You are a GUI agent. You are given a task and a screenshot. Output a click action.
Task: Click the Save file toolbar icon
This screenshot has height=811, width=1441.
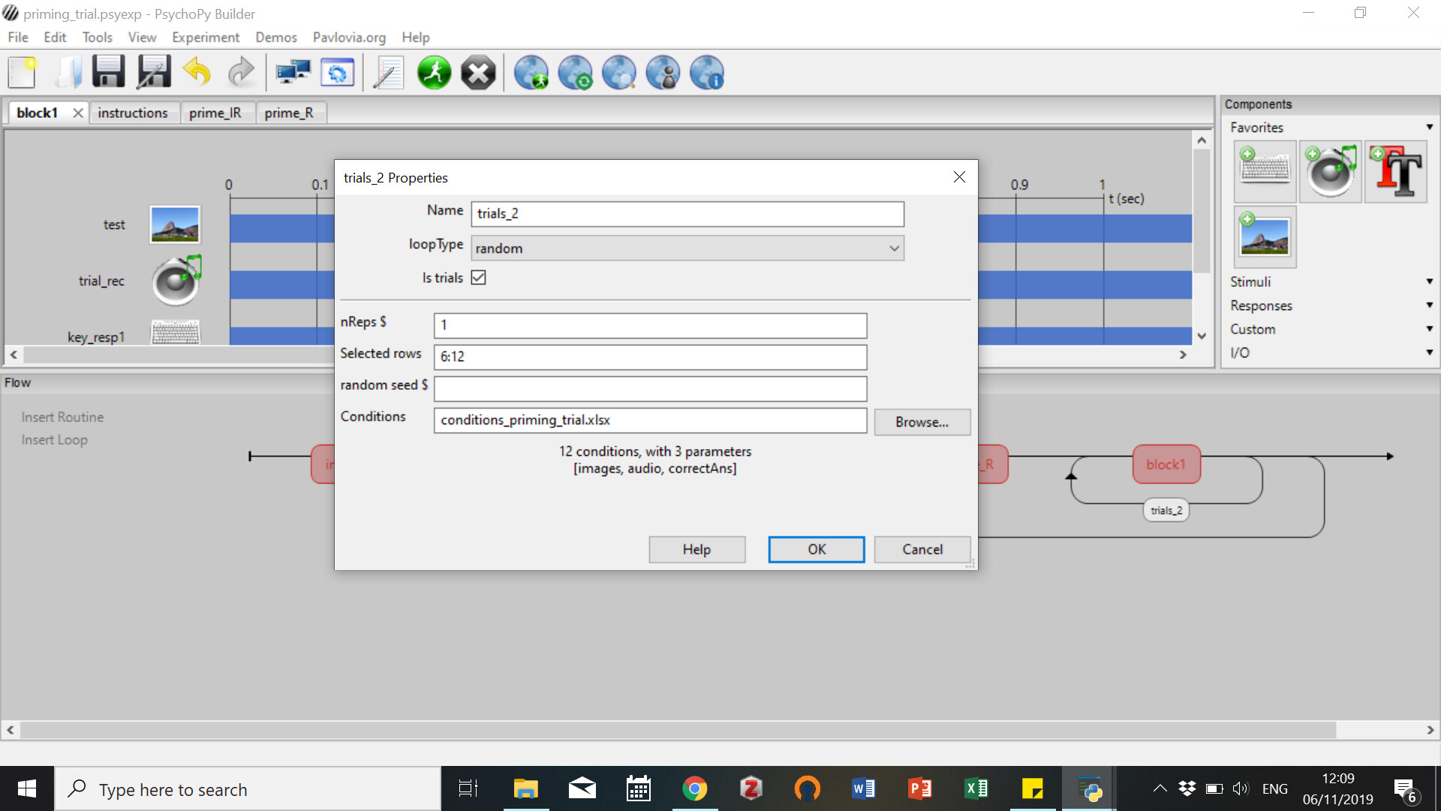pos(109,74)
